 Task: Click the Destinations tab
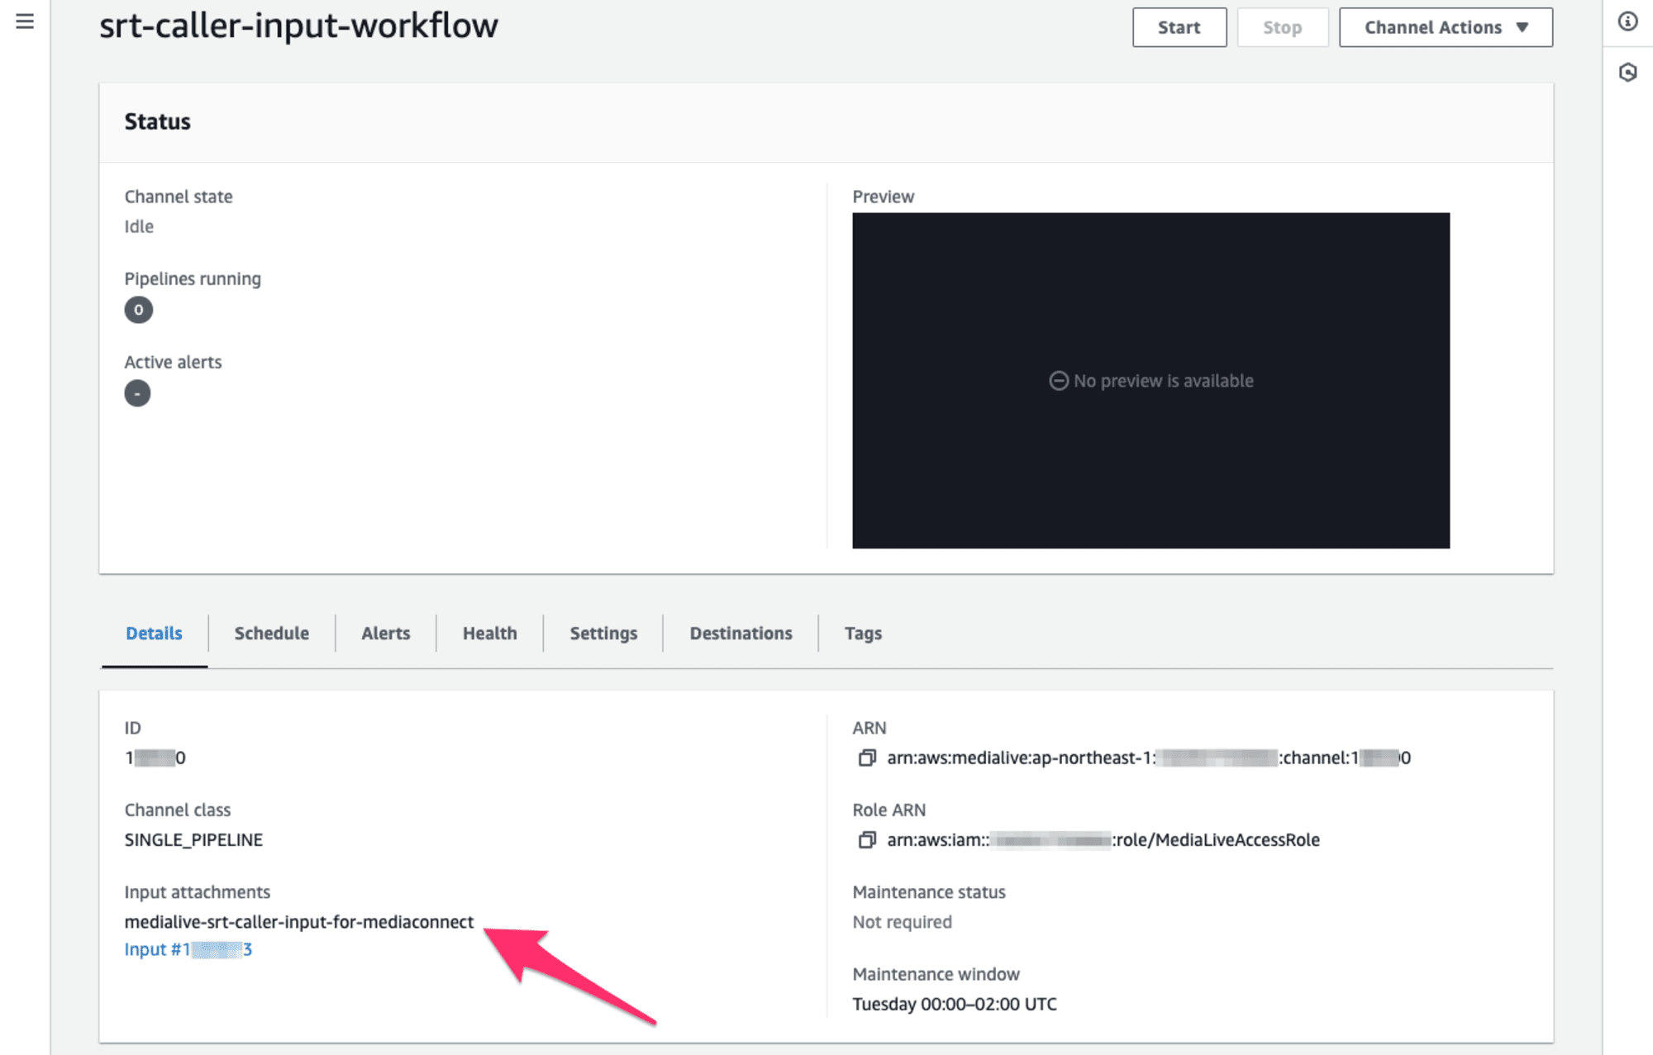click(x=740, y=632)
